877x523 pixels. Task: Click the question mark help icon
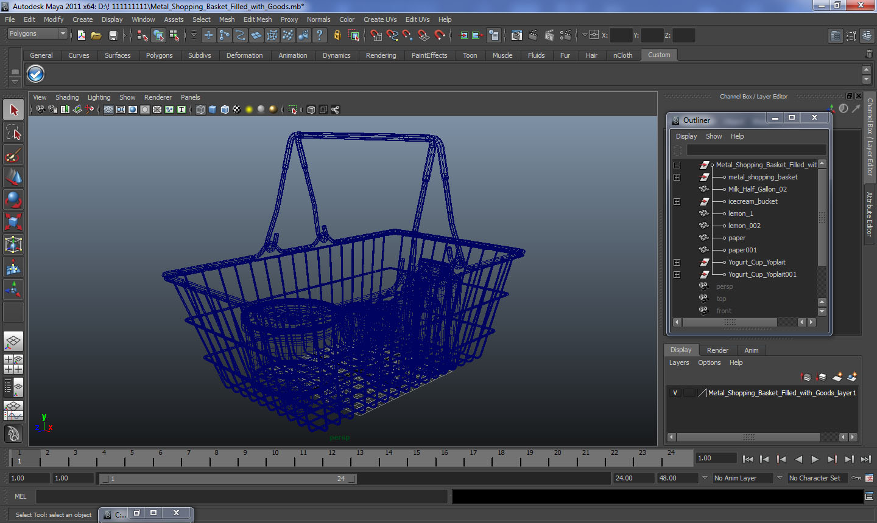(x=319, y=35)
